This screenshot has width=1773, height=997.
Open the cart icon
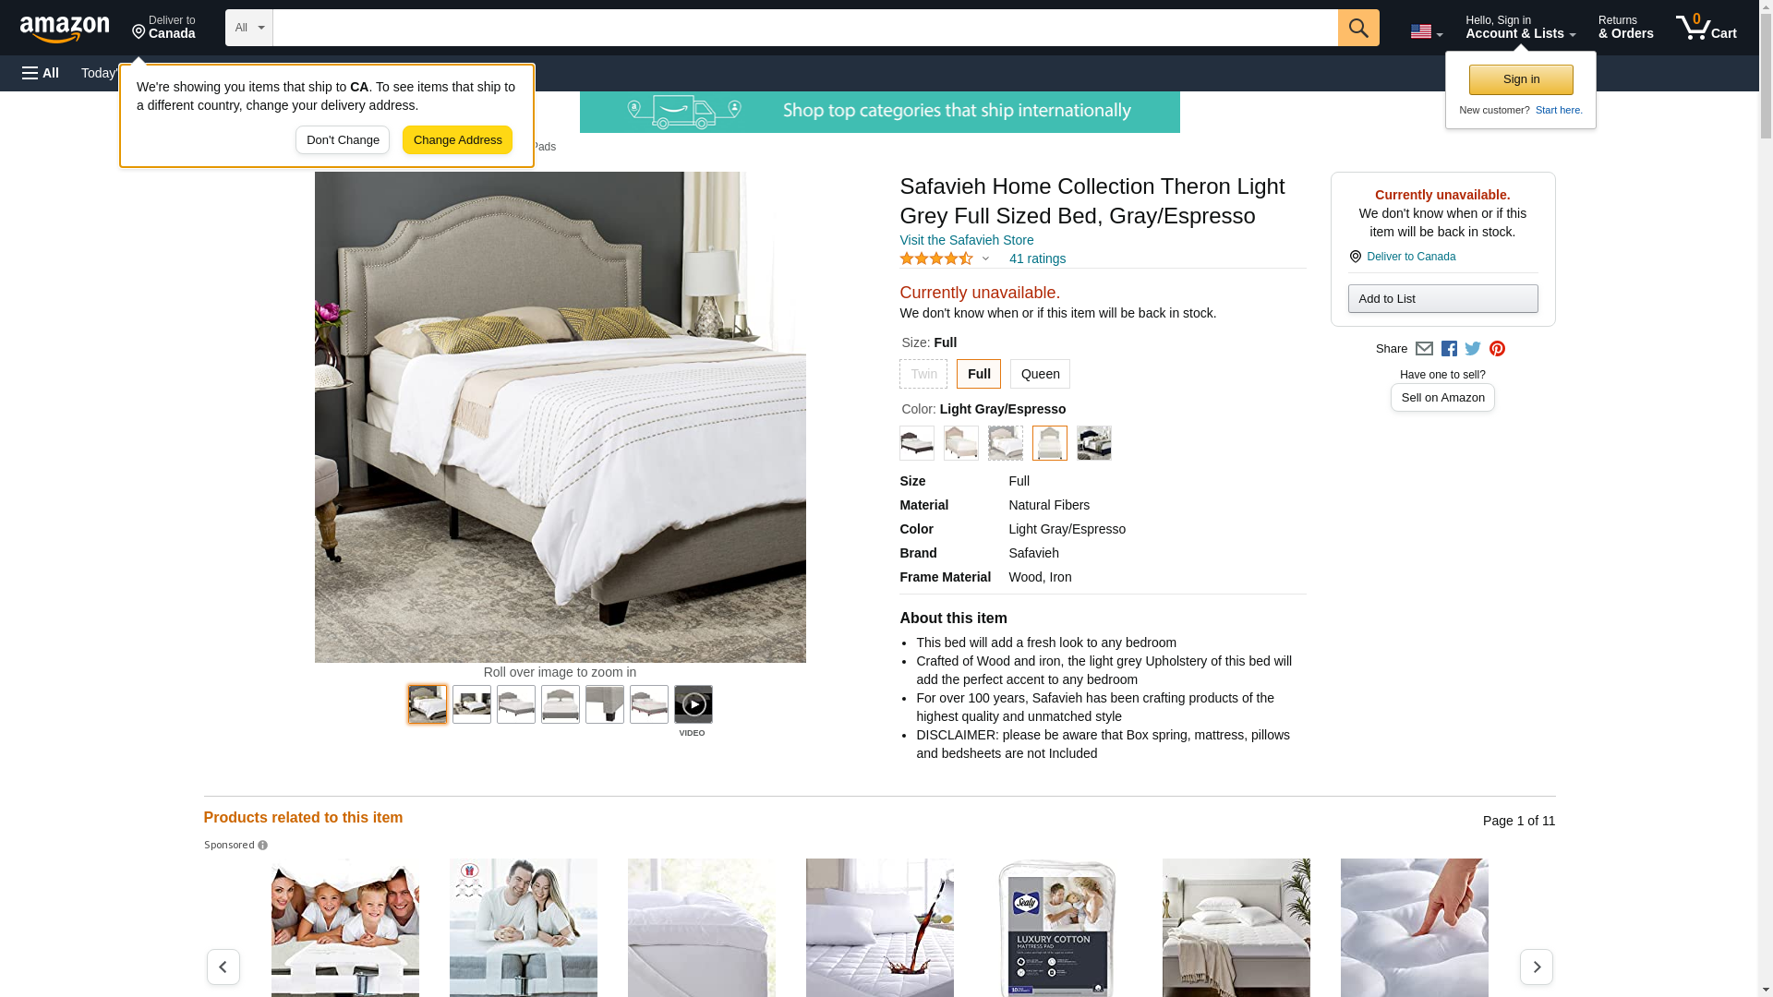(1706, 28)
